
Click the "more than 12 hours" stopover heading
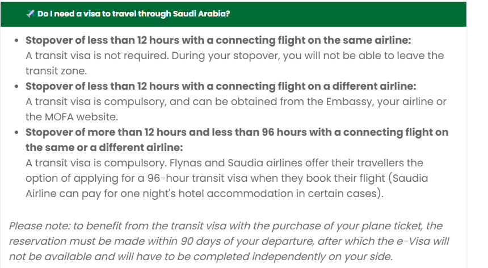[x=237, y=132]
